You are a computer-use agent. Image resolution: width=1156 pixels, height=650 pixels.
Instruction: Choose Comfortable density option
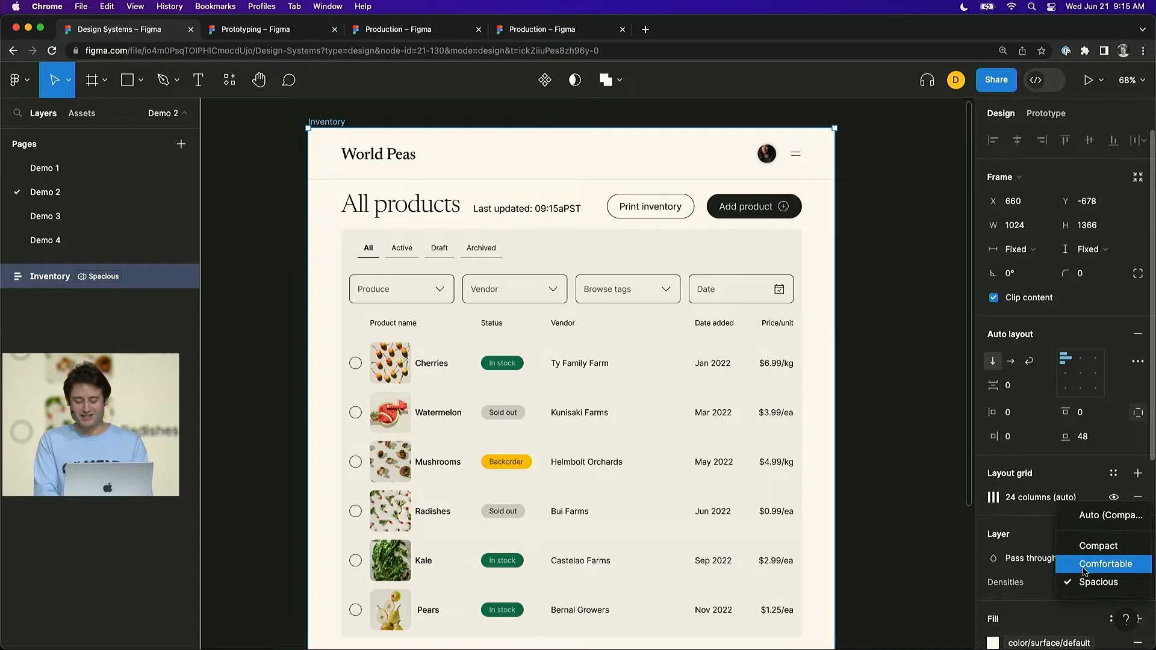click(1104, 564)
